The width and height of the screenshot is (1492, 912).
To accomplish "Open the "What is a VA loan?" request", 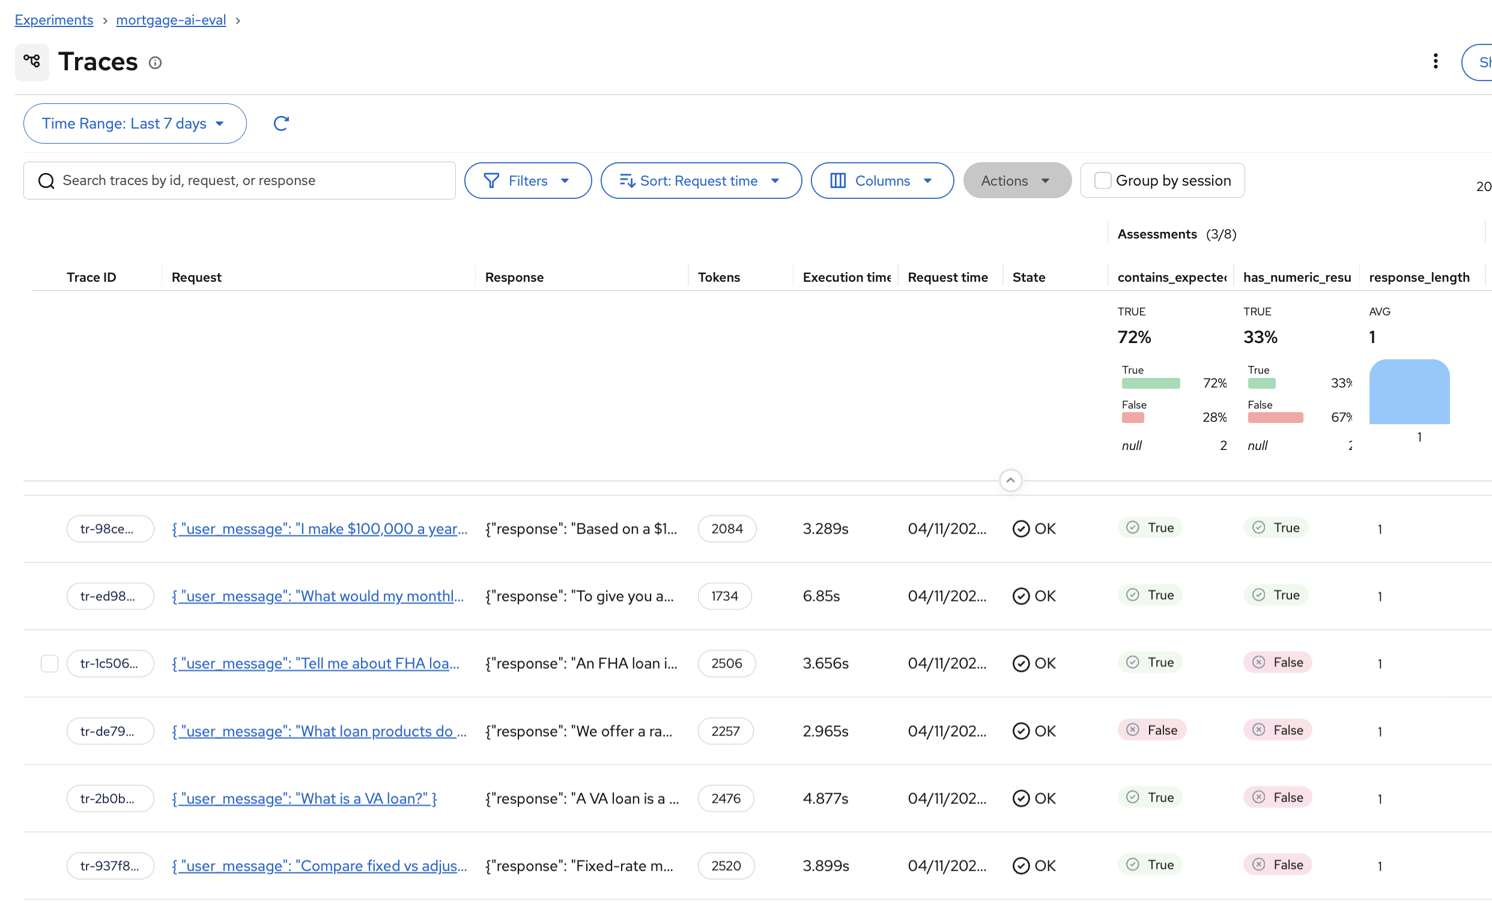I will pos(304,798).
